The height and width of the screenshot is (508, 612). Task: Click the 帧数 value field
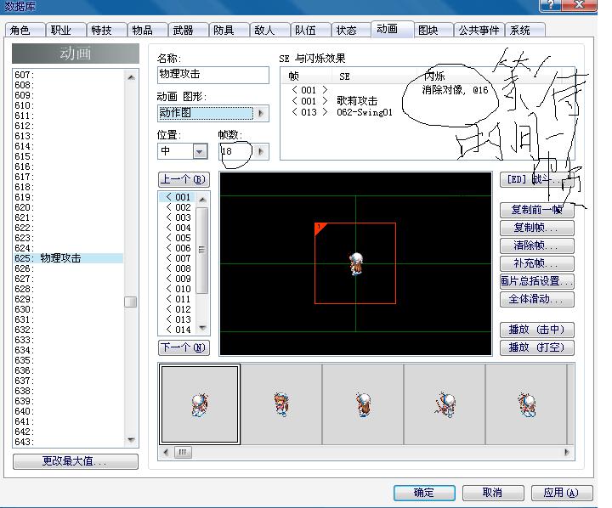coord(235,151)
